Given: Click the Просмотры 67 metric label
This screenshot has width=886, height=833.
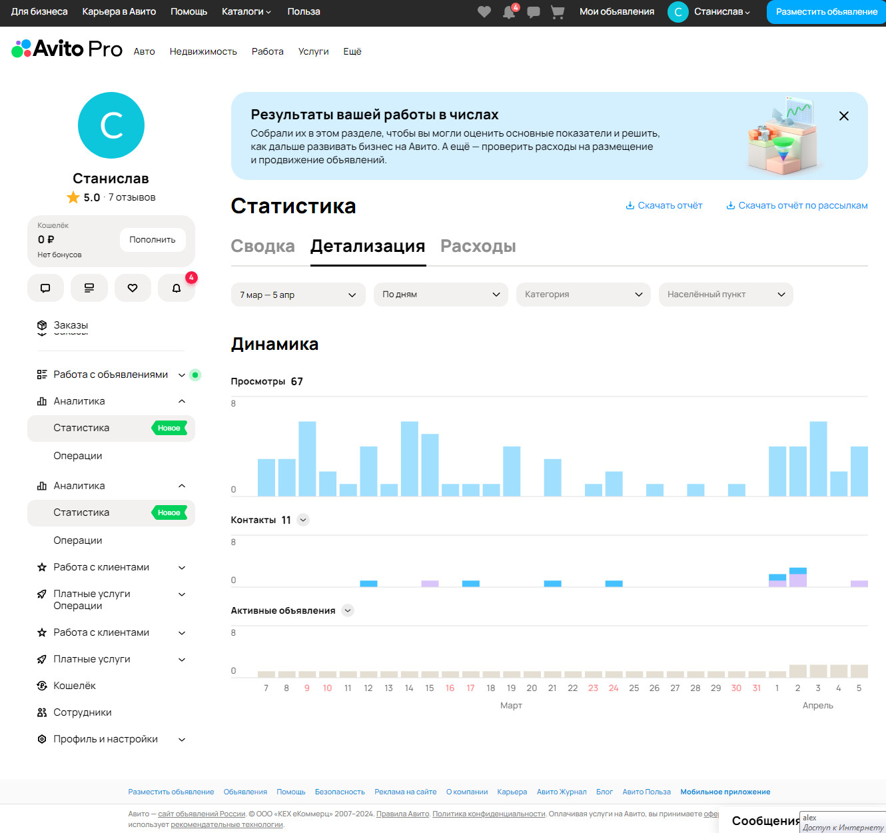Looking at the screenshot, I should pyautogui.click(x=267, y=381).
